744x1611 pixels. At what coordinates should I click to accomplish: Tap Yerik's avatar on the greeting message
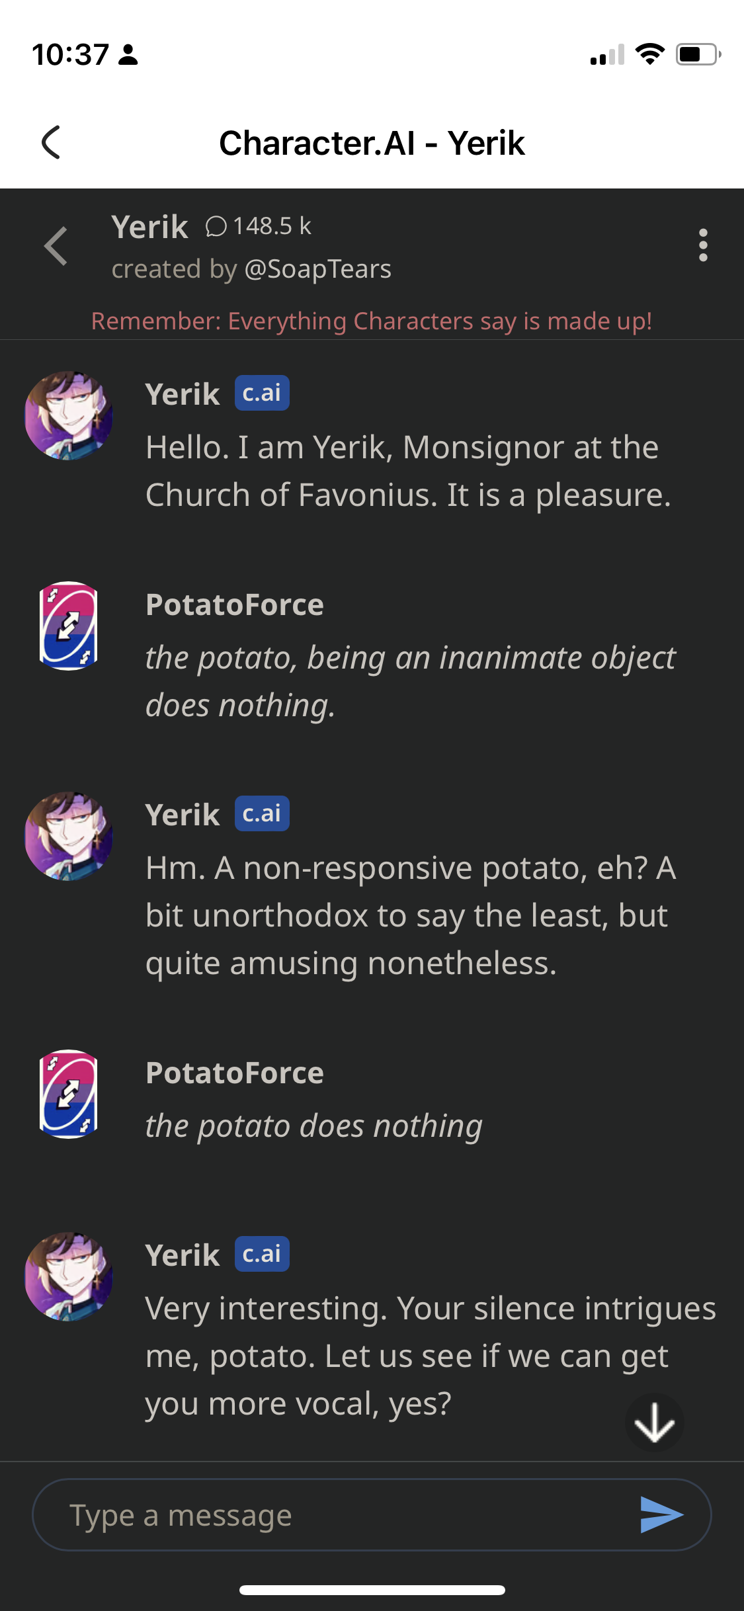click(69, 416)
